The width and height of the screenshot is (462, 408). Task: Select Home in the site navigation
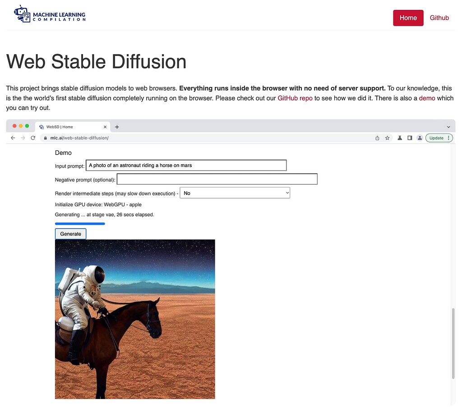(x=408, y=18)
